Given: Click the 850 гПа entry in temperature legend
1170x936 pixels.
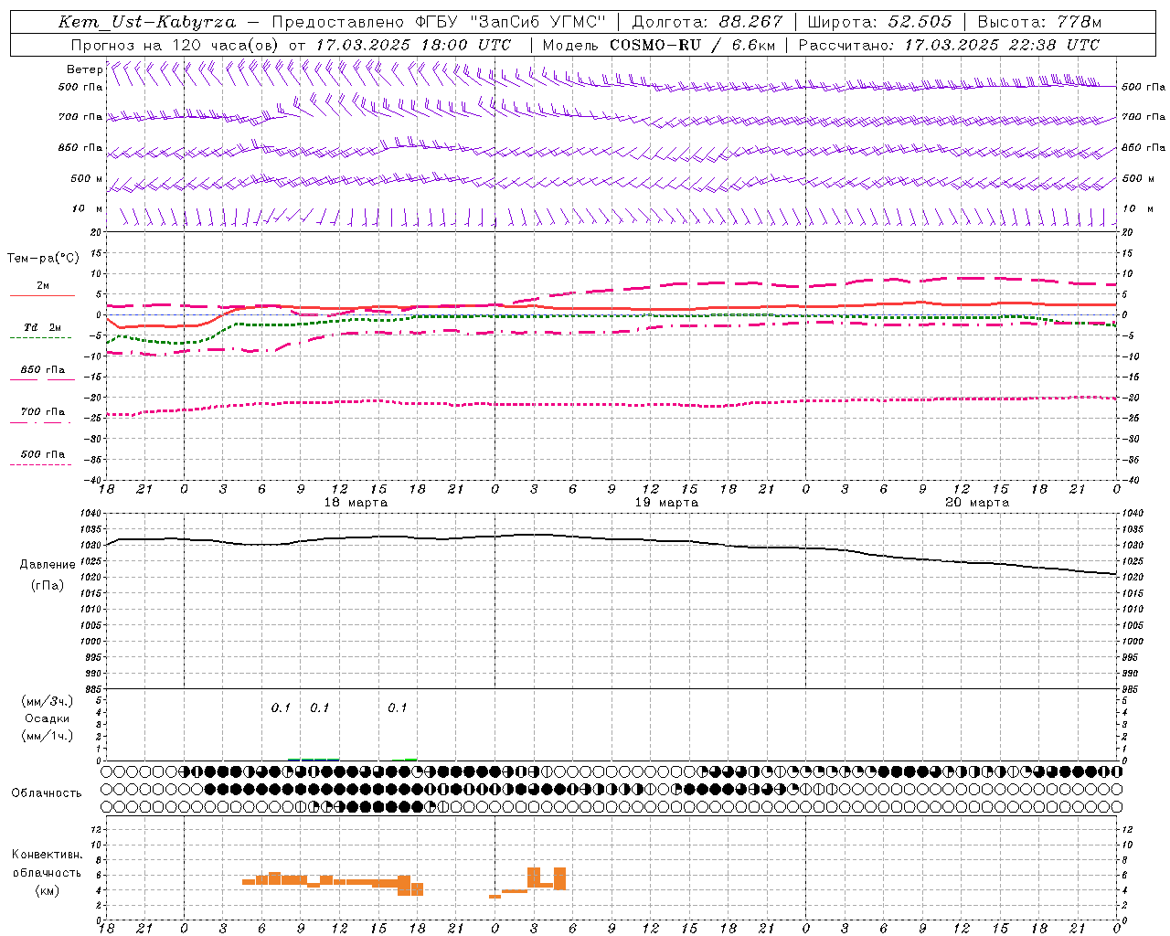Looking at the screenshot, I should pos(42,370).
